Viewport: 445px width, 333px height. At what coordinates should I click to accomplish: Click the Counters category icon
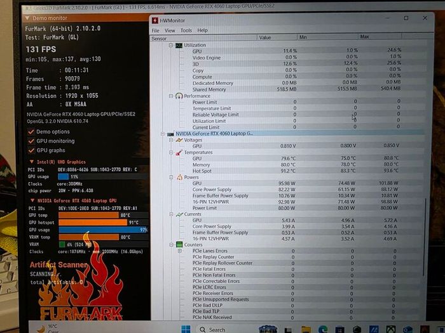[x=179, y=245]
